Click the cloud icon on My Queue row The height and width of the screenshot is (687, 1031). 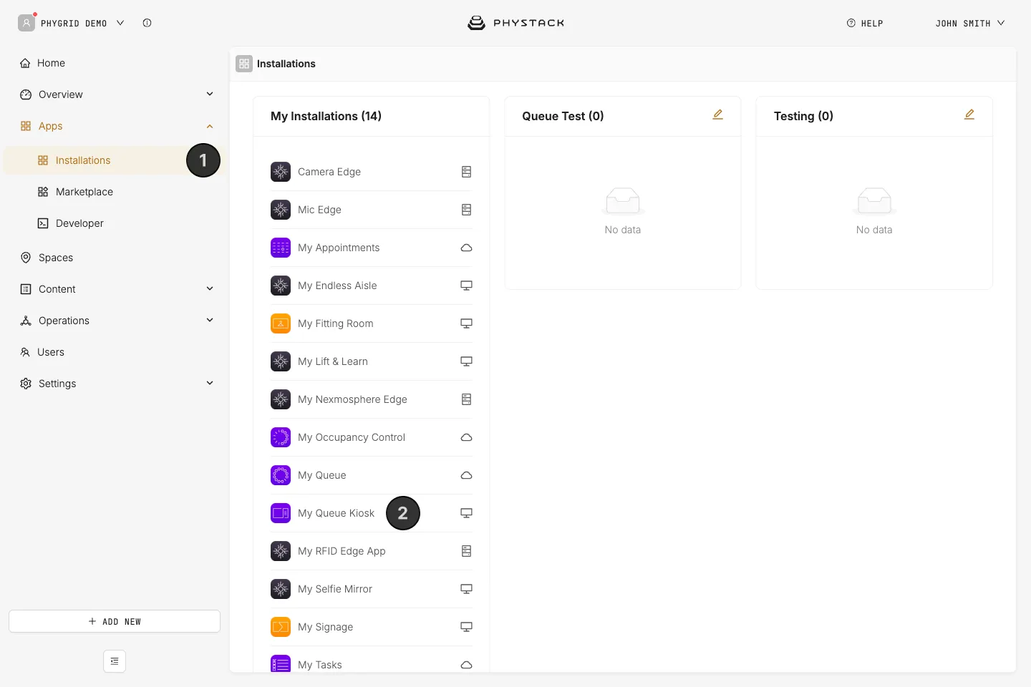coord(466,475)
